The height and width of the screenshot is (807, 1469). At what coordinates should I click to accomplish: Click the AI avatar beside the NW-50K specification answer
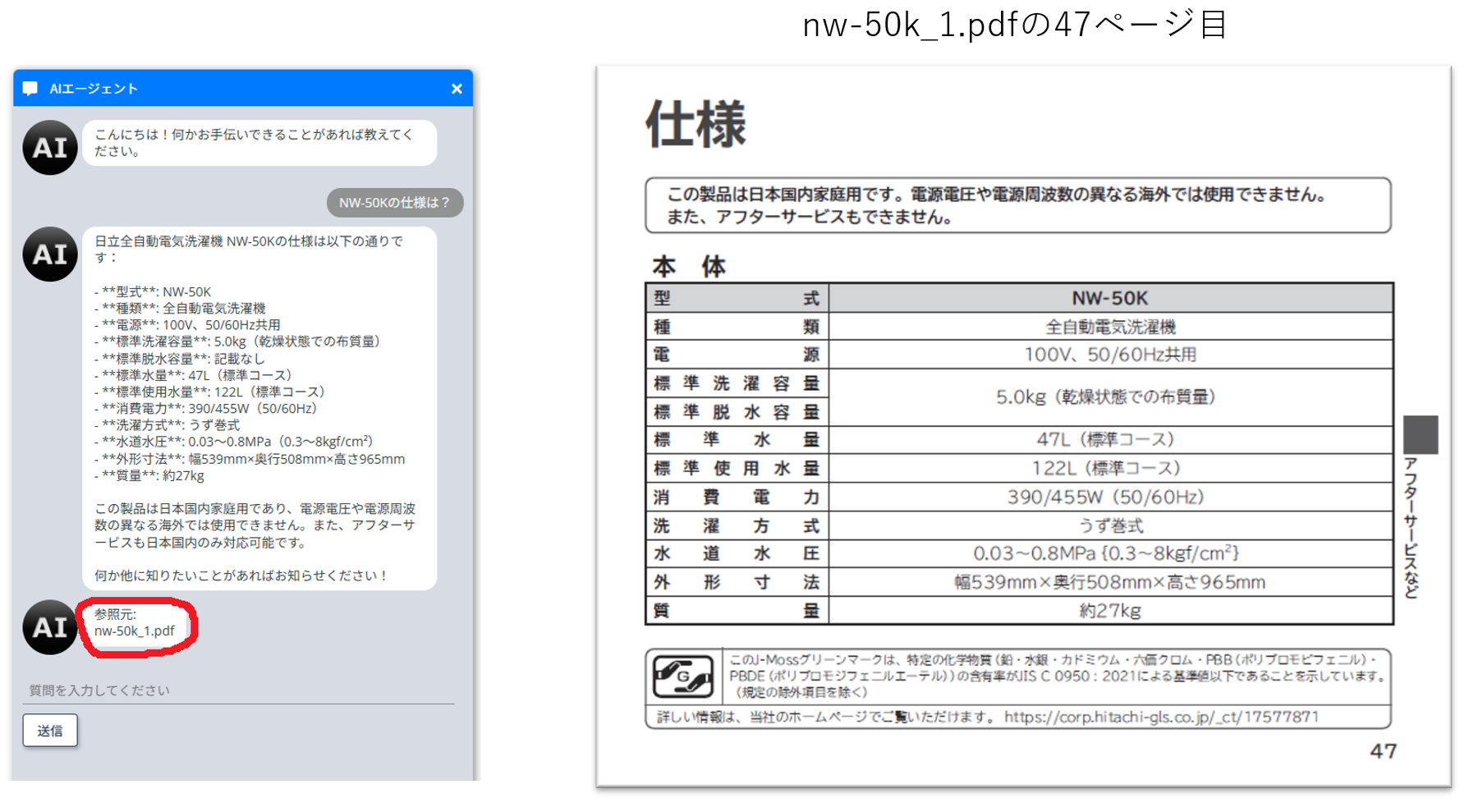point(50,254)
